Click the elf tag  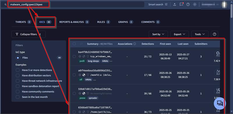click(x=81, y=80)
